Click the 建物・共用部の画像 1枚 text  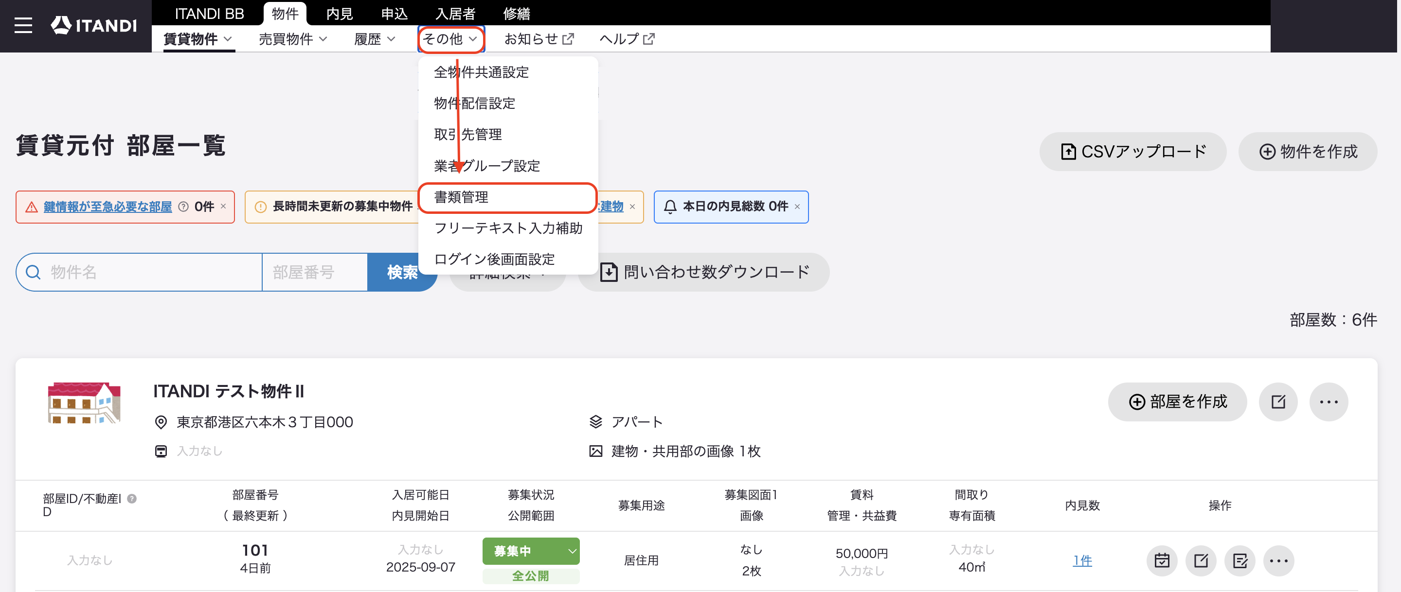click(686, 451)
